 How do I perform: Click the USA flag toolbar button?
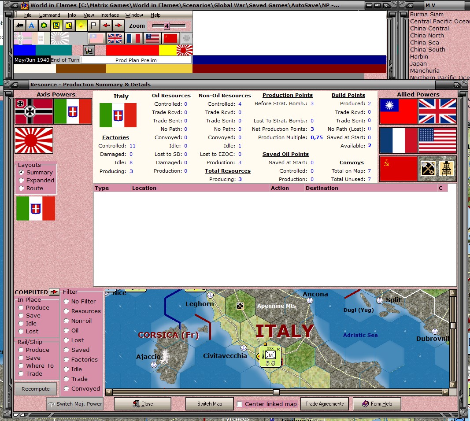click(152, 38)
